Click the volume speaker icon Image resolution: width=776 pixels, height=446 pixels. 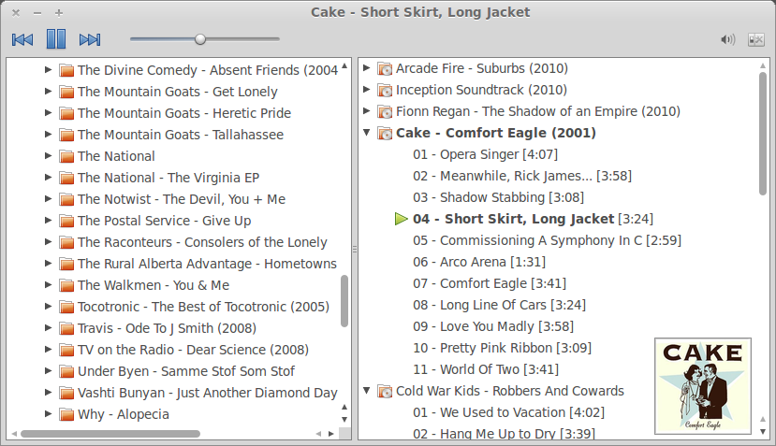point(727,39)
